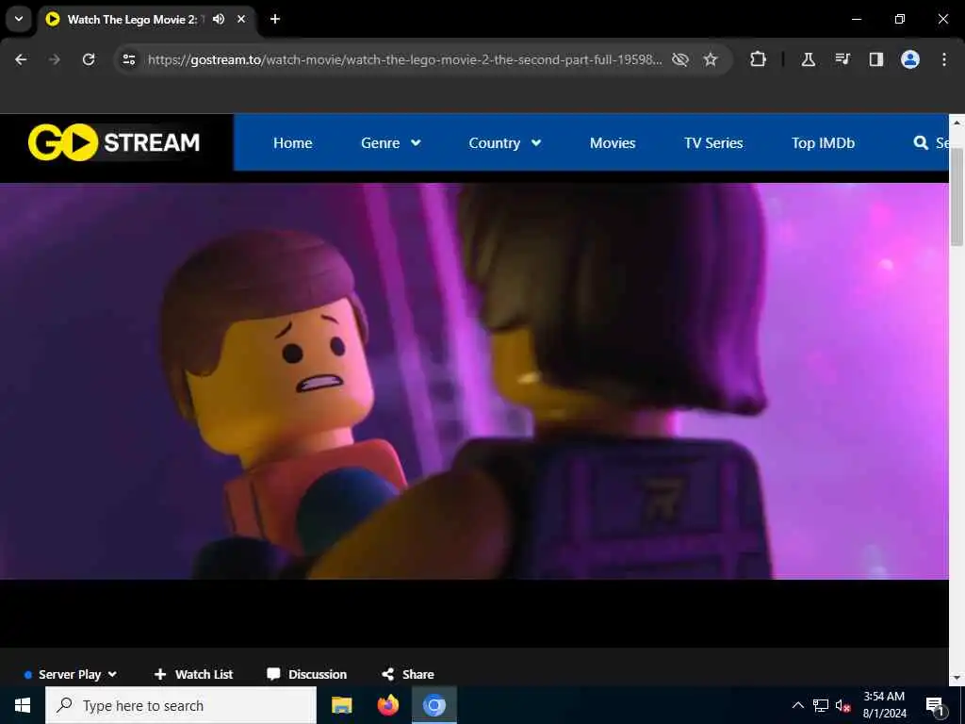Expand the Country dropdown
Screen dimensions: 965x724
click(x=505, y=143)
